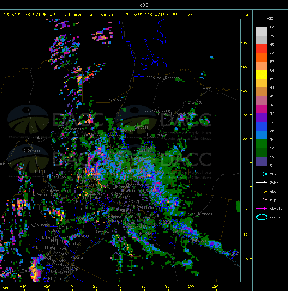Click the C_Guido label on the map
This screenshot has height=291, width=288.
tap(42, 172)
